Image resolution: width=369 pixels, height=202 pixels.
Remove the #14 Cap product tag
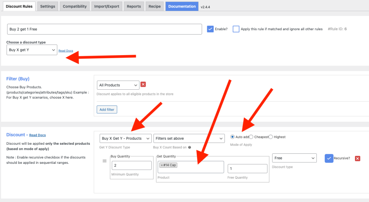pos(162,165)
